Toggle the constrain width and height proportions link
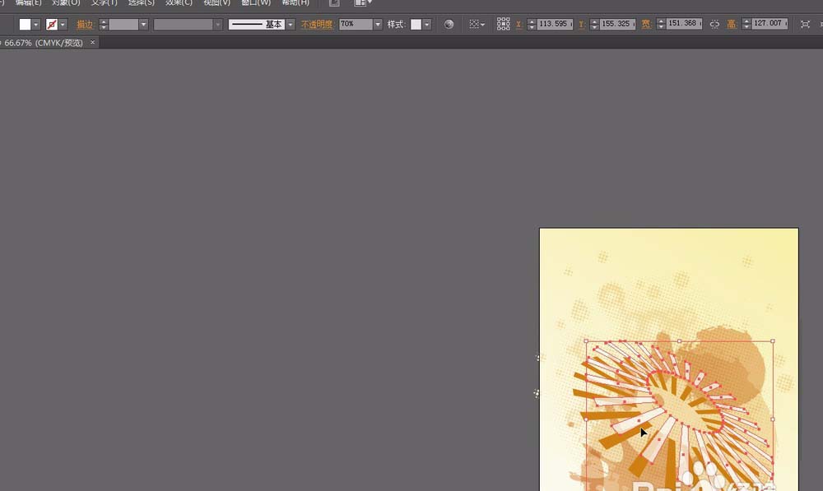823x491 pixels. pyautogui.click(x=714, y=24)
